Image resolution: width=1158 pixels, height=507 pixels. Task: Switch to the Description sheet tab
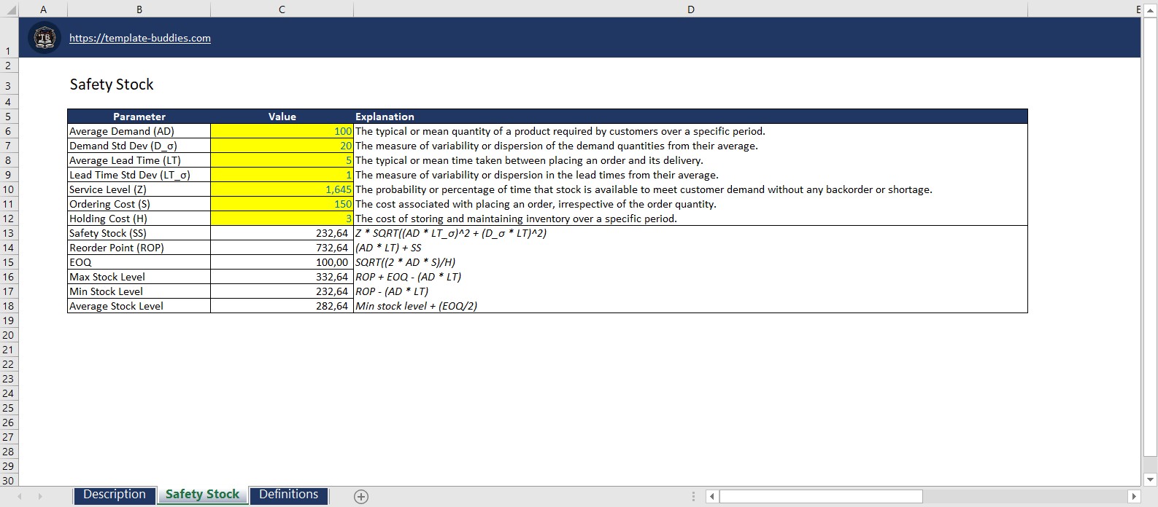[x=115, y=495]
